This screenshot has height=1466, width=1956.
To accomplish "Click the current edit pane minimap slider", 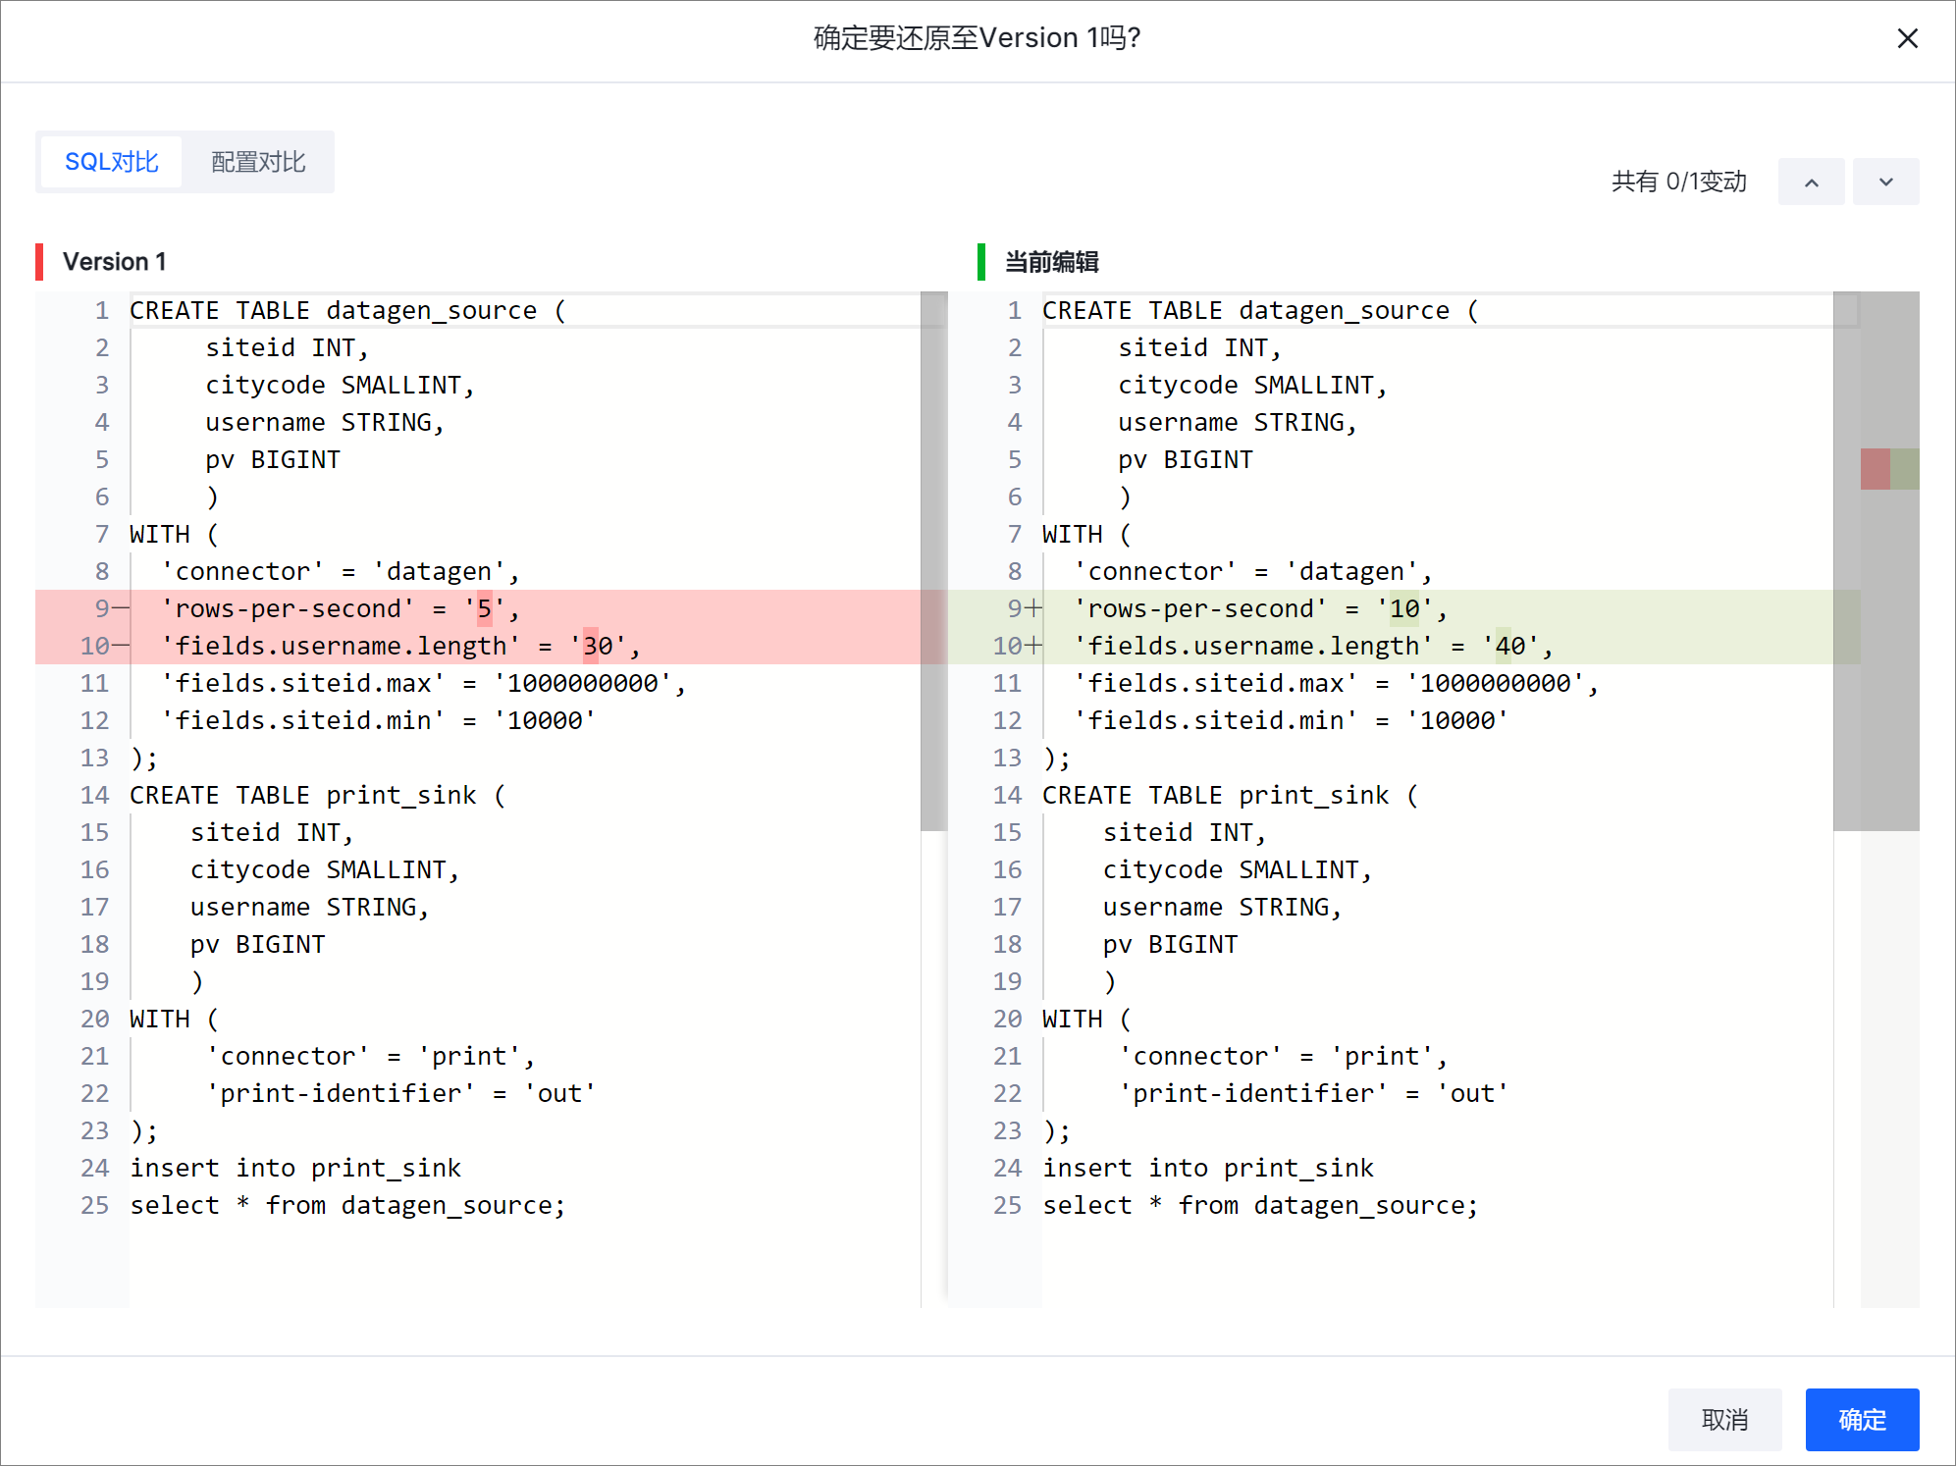I will tap(1846, 561).
